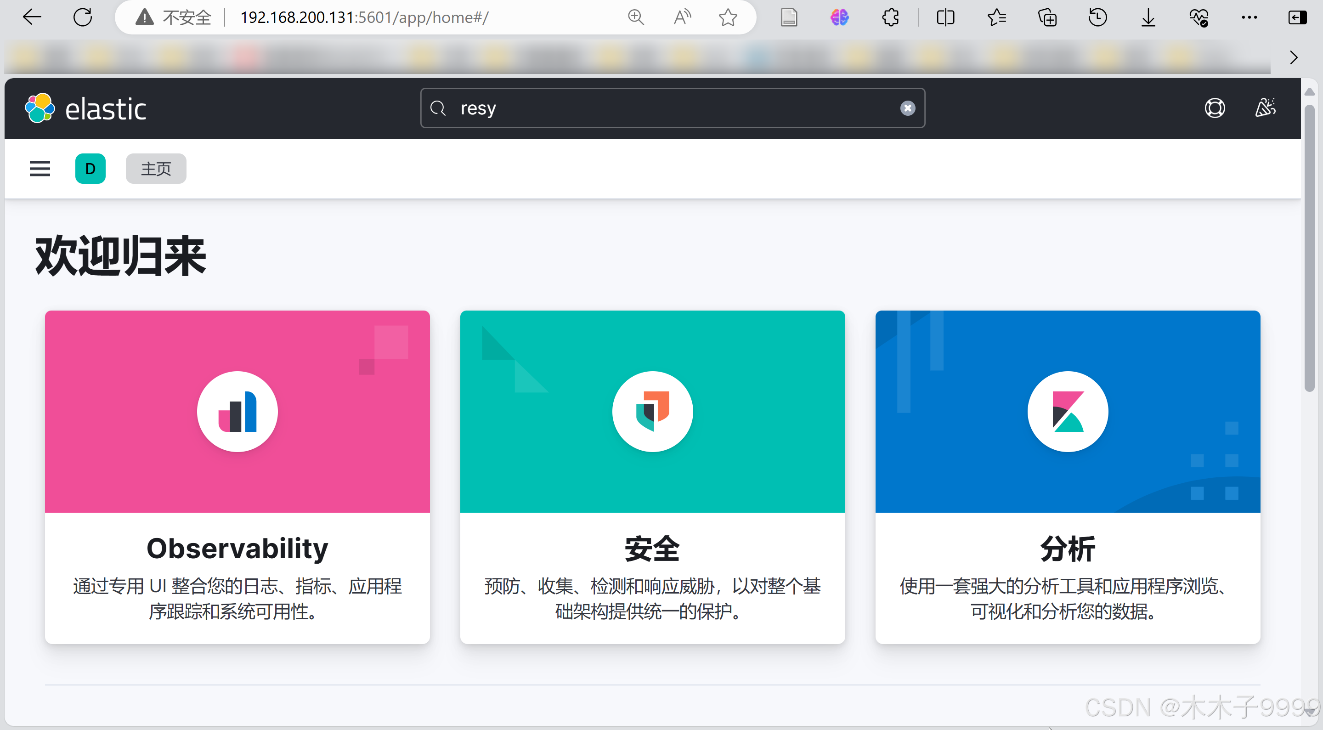Open browser essentials heartbeat icon
This screenshot has width=1323, height=730.
point(1199,17)
